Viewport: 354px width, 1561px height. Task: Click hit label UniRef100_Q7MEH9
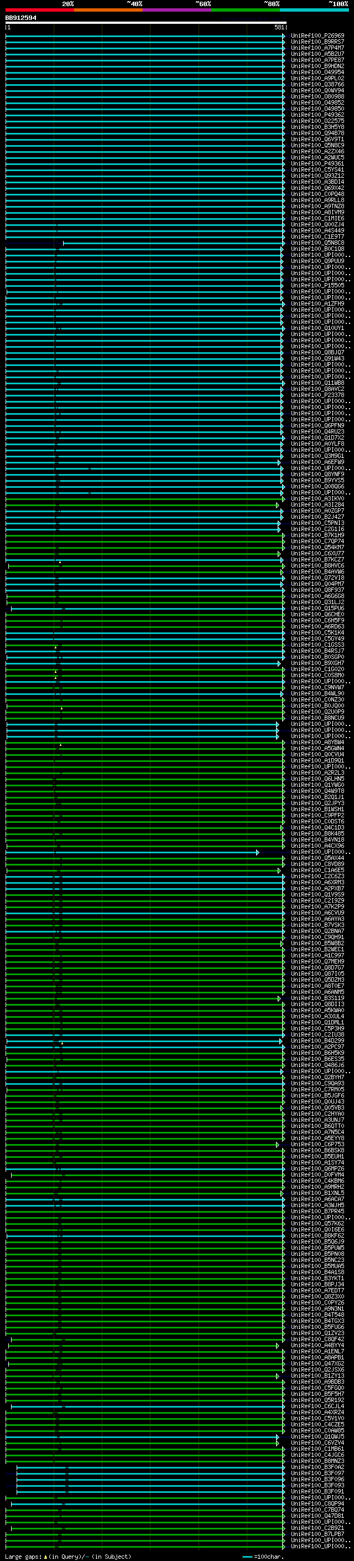[317, 961]
